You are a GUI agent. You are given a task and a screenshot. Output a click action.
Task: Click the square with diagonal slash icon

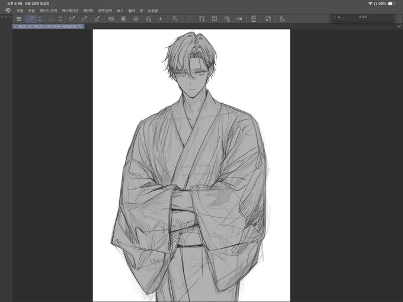[268, 19]
